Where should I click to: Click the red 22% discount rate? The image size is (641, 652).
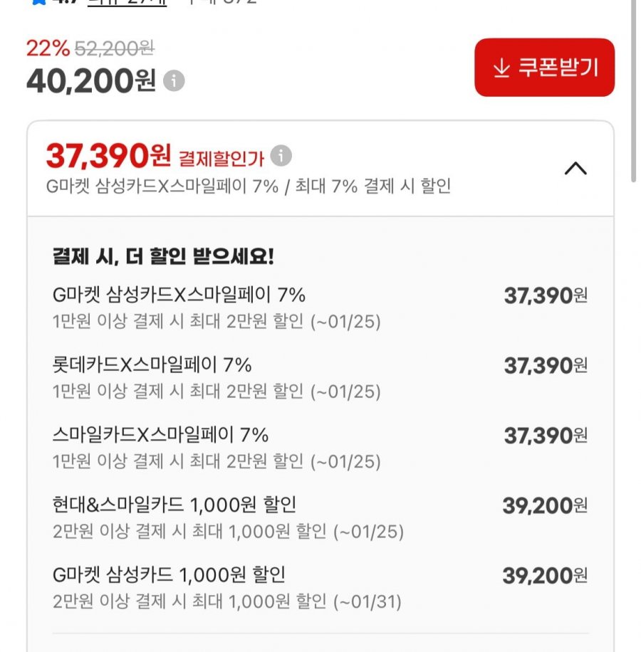(x=48, y=48)
